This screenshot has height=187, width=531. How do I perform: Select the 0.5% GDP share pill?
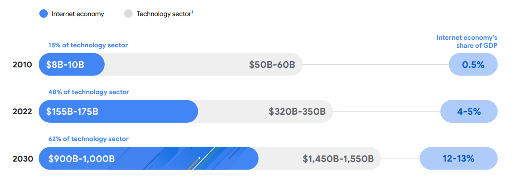click(473, 64)
